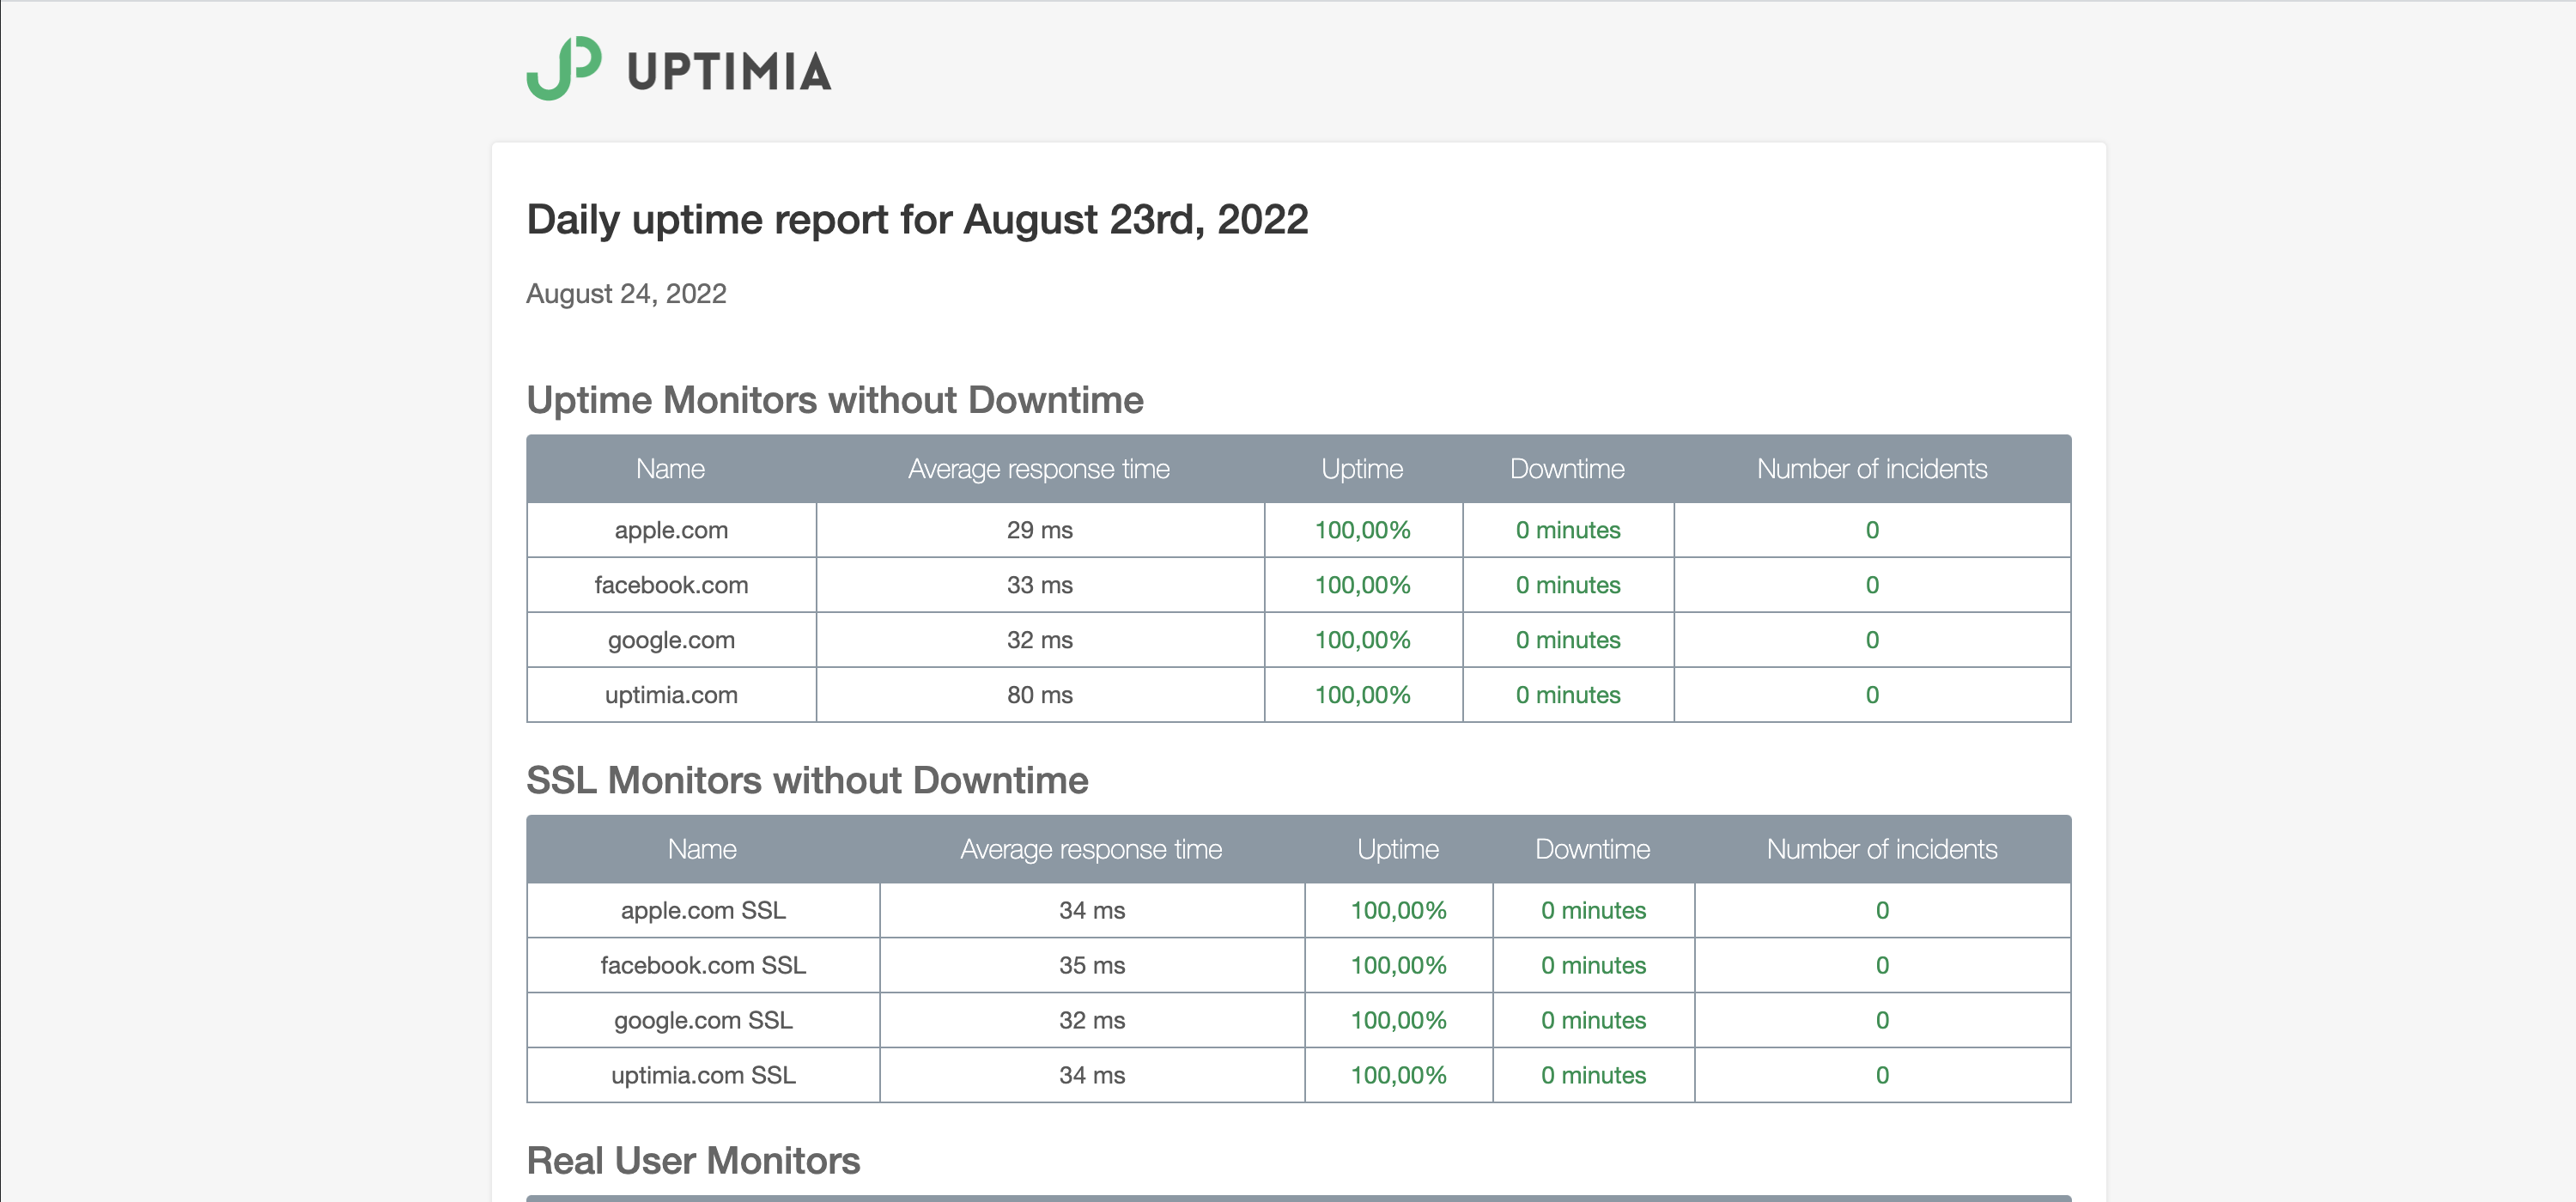Select the date 'August 24, 2022'

[626, 294]
